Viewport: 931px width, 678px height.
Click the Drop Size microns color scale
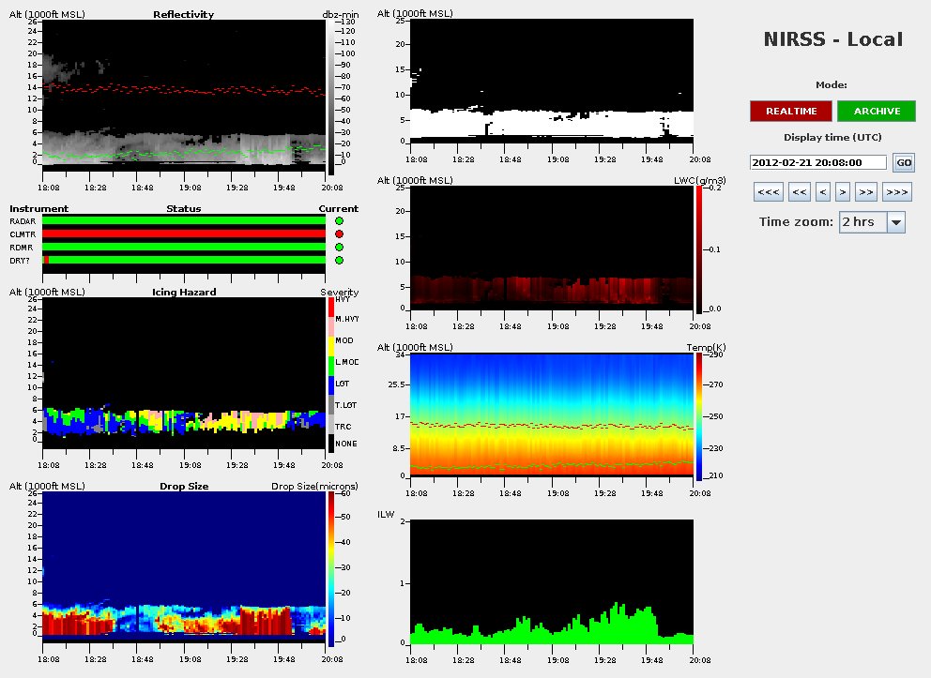pos(330,568)
